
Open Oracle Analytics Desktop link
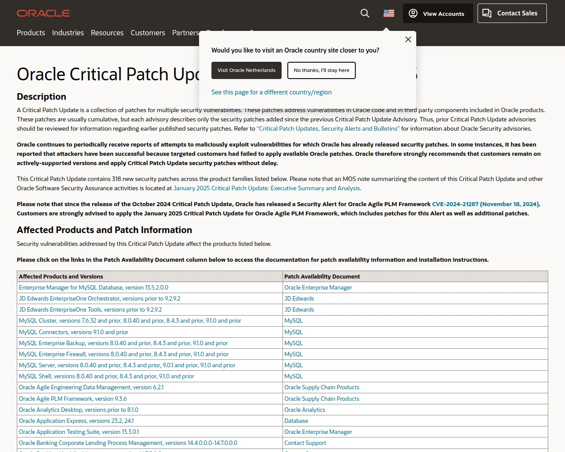click(79, 410)
